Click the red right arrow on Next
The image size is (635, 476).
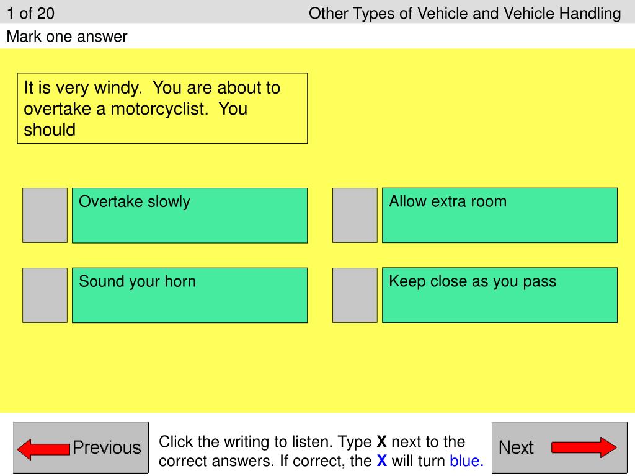tap(584, 447)
